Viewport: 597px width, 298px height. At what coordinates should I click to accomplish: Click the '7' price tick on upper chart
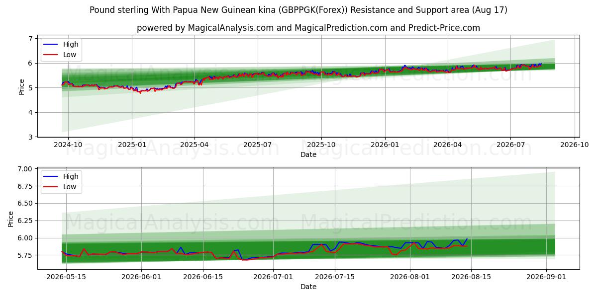coord(31,39)
